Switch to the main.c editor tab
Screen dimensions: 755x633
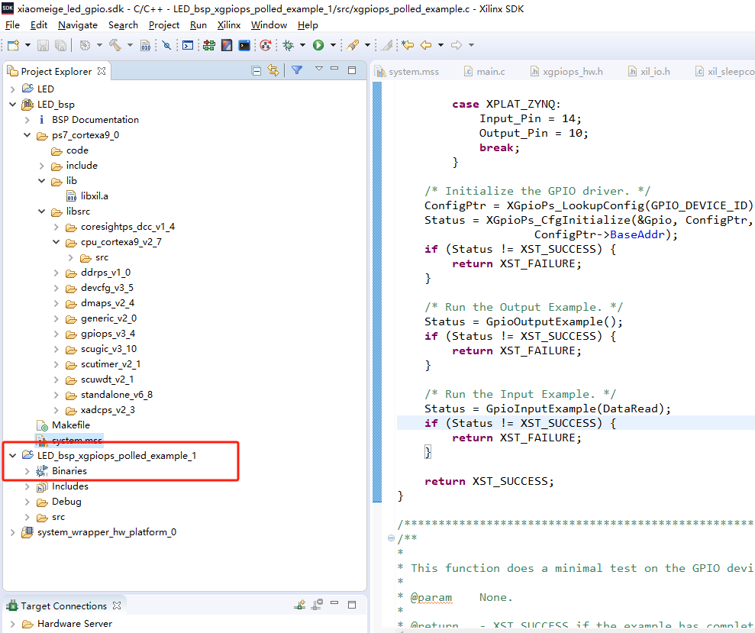(485, 72)
